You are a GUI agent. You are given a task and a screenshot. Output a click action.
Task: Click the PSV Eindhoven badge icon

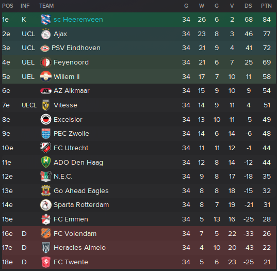point(45,48)
